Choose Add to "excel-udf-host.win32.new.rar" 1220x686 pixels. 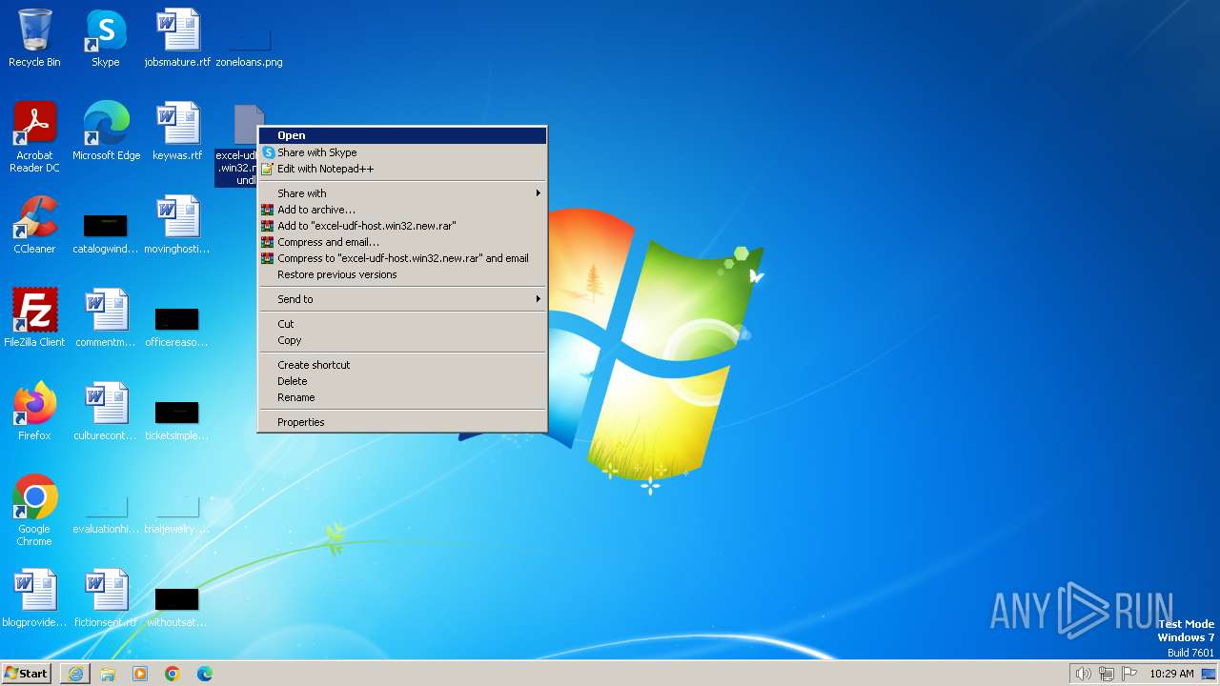[x=403, y=226]
